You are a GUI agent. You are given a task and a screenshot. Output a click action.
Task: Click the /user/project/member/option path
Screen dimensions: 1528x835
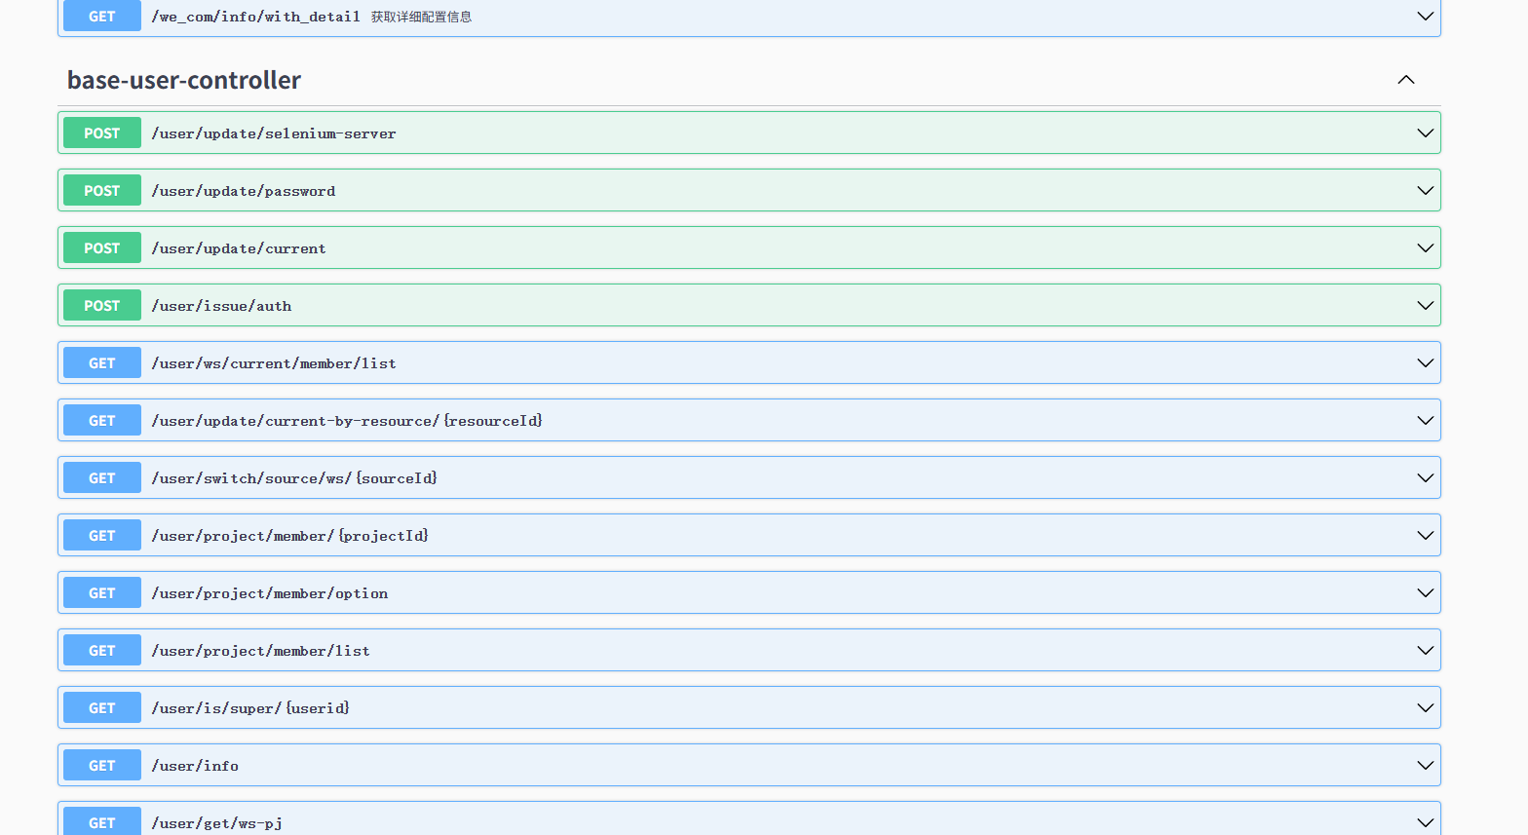coord(270,593)
